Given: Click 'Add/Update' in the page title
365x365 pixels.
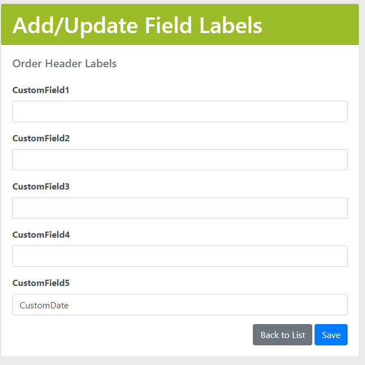Looking at the screenshot, I should pos(76,25).
